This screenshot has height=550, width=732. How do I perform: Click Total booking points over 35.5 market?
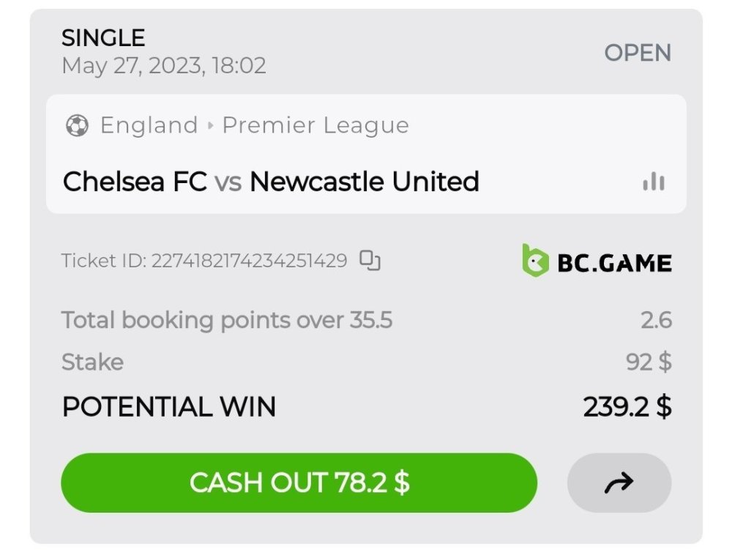pos(227,320)
